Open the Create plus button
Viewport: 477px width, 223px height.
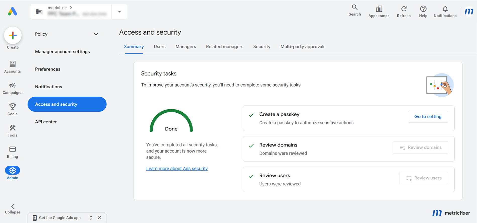pyautogui.click(x=13, y=35)
